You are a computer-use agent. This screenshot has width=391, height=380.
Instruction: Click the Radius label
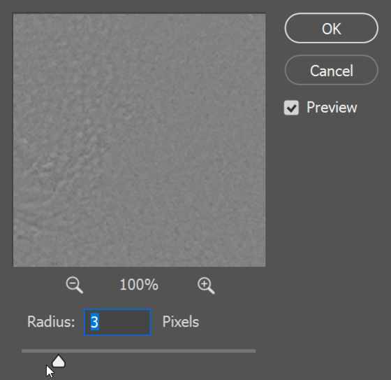click(x=51, y=321)
